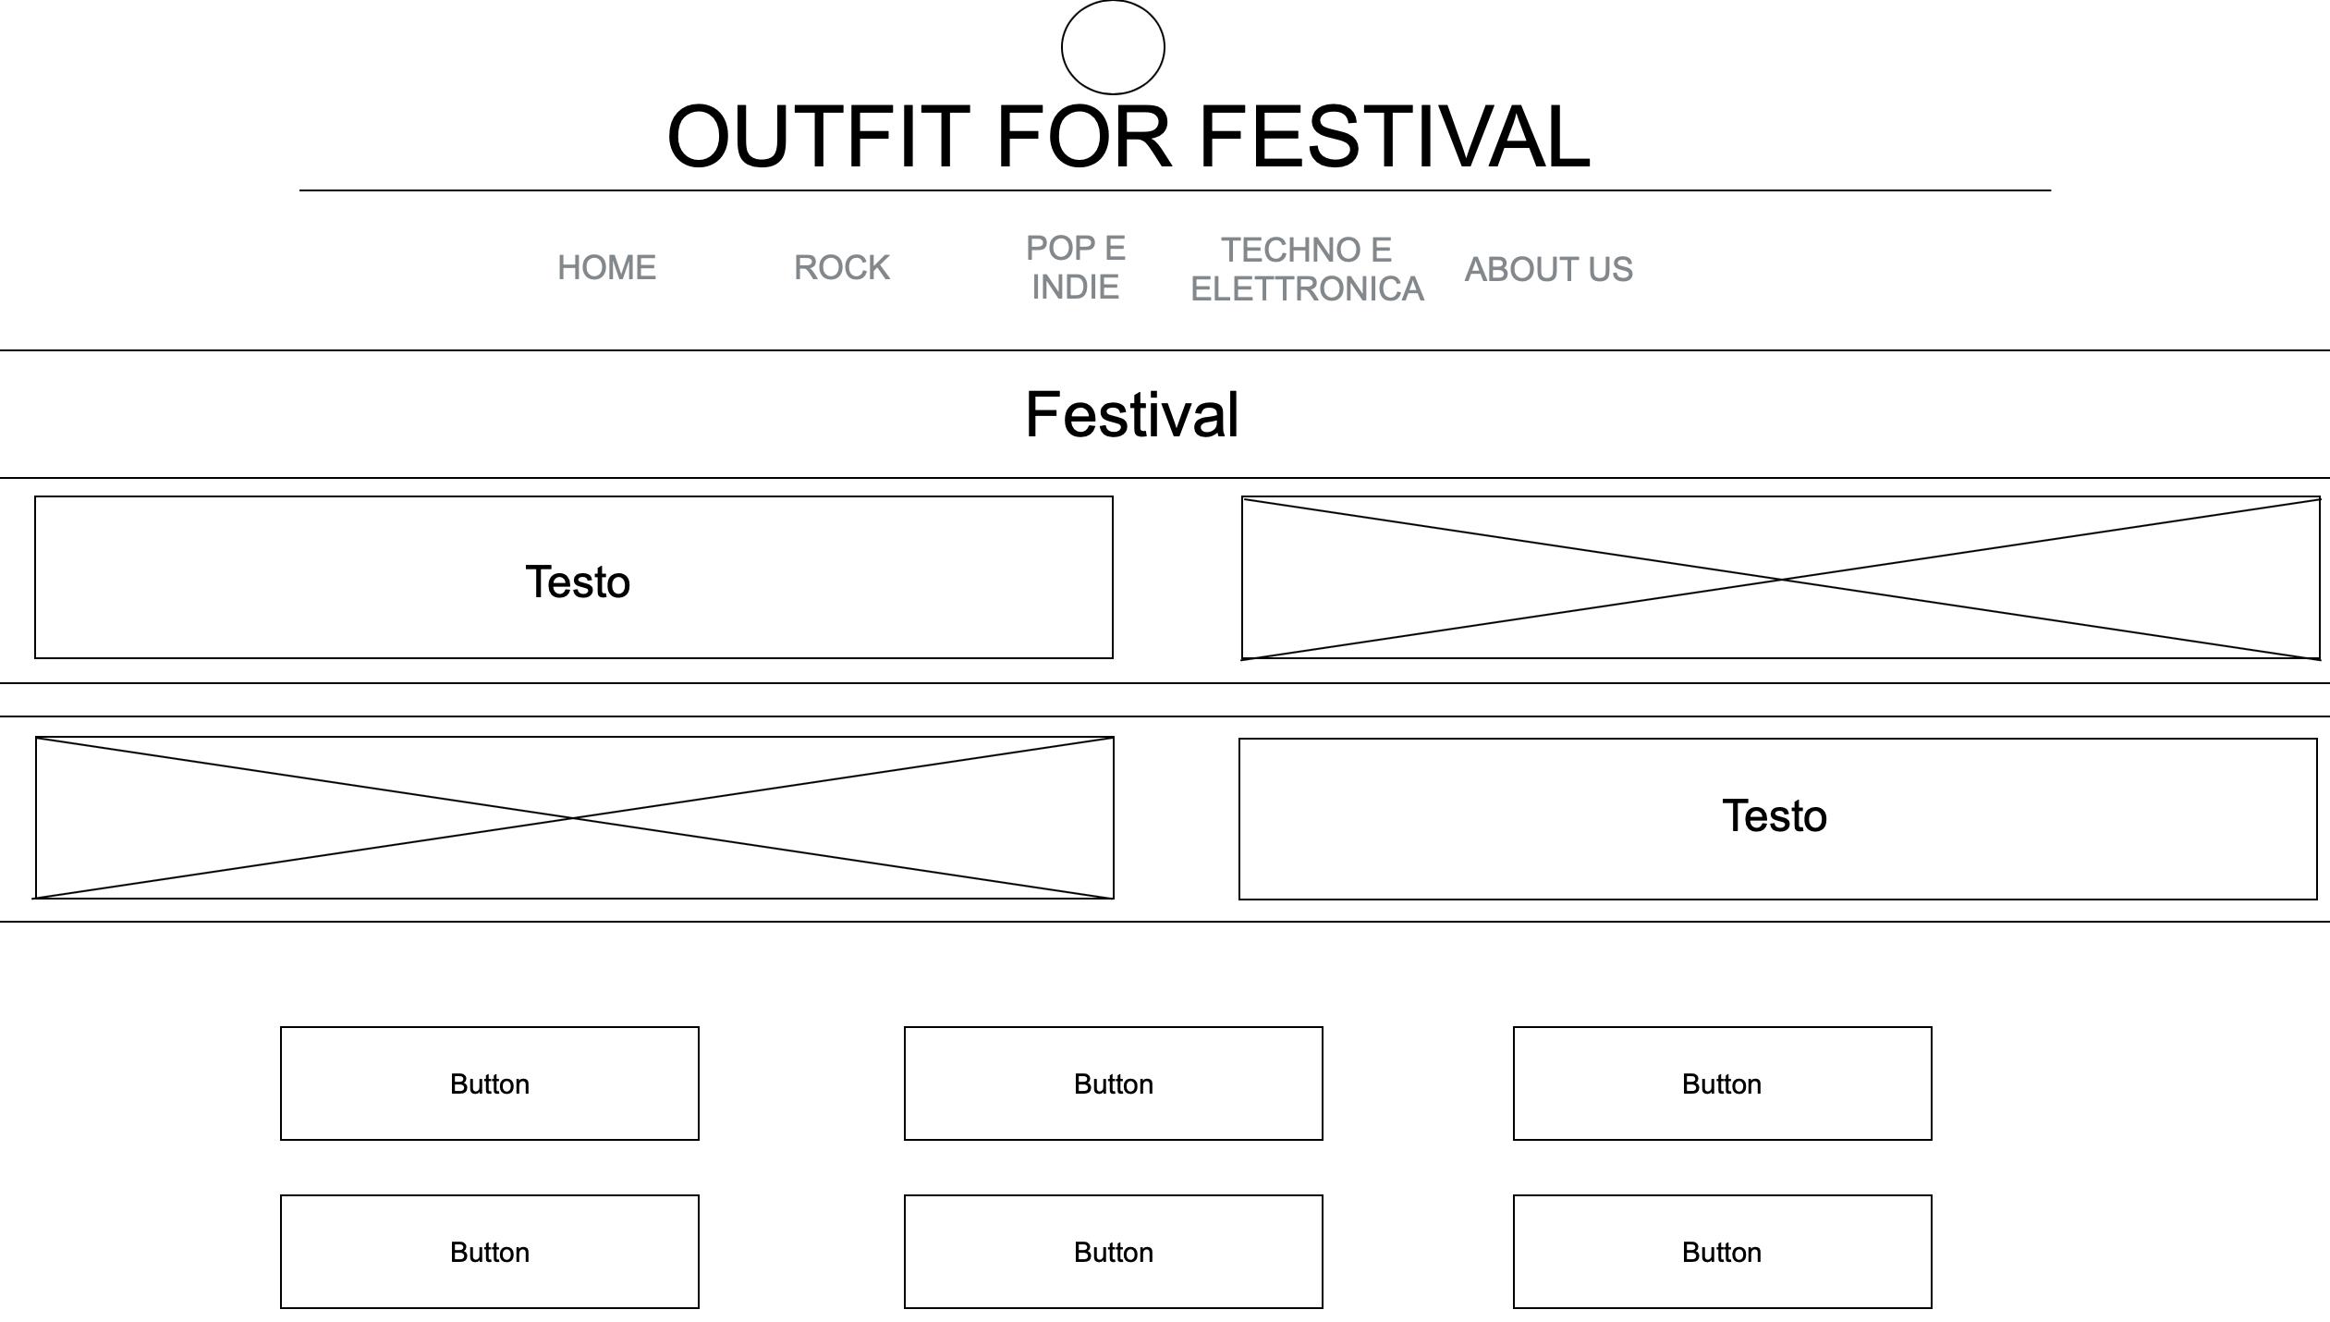This screenshot has width=2330, height=1322.
Task: Click bottom-left Button in button grid
Action: pyautogui.click(x=490, y=1252)
